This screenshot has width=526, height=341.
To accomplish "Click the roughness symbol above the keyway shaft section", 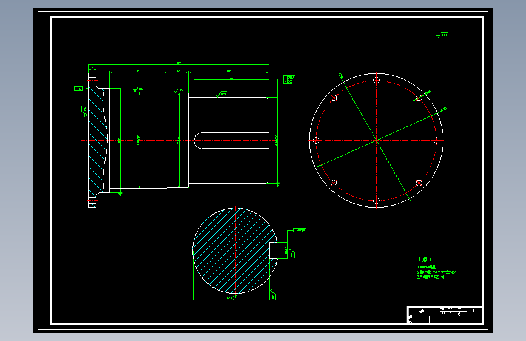I will click(221, 94).
